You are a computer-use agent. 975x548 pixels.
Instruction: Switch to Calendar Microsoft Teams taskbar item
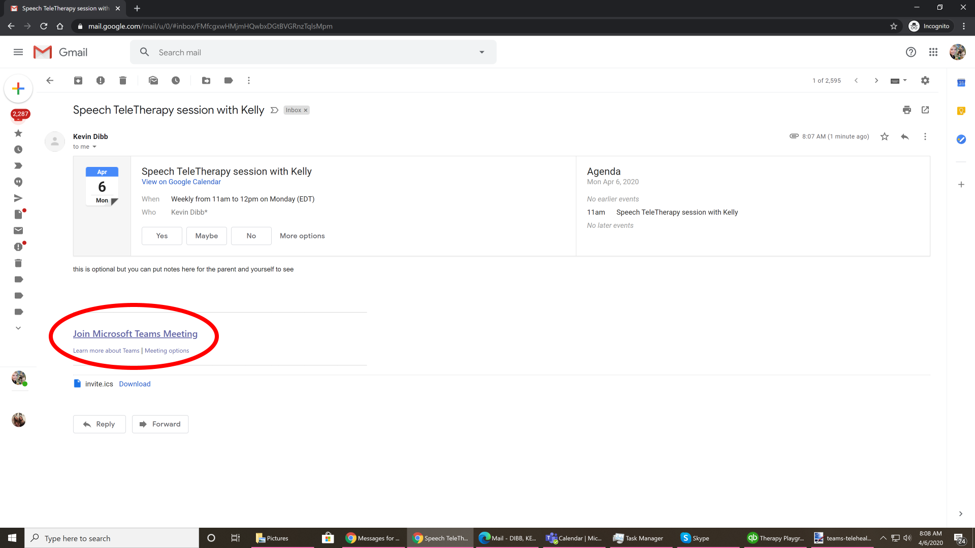click(574, 538)
